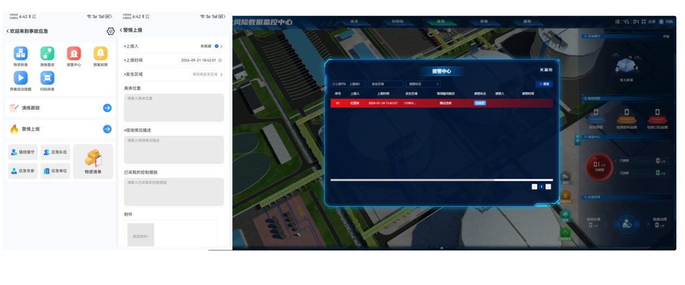Click right arrow in 检查异常 carousel
Image resolution: width=685 pixels, height=285 pixels.
pos(647,224)
